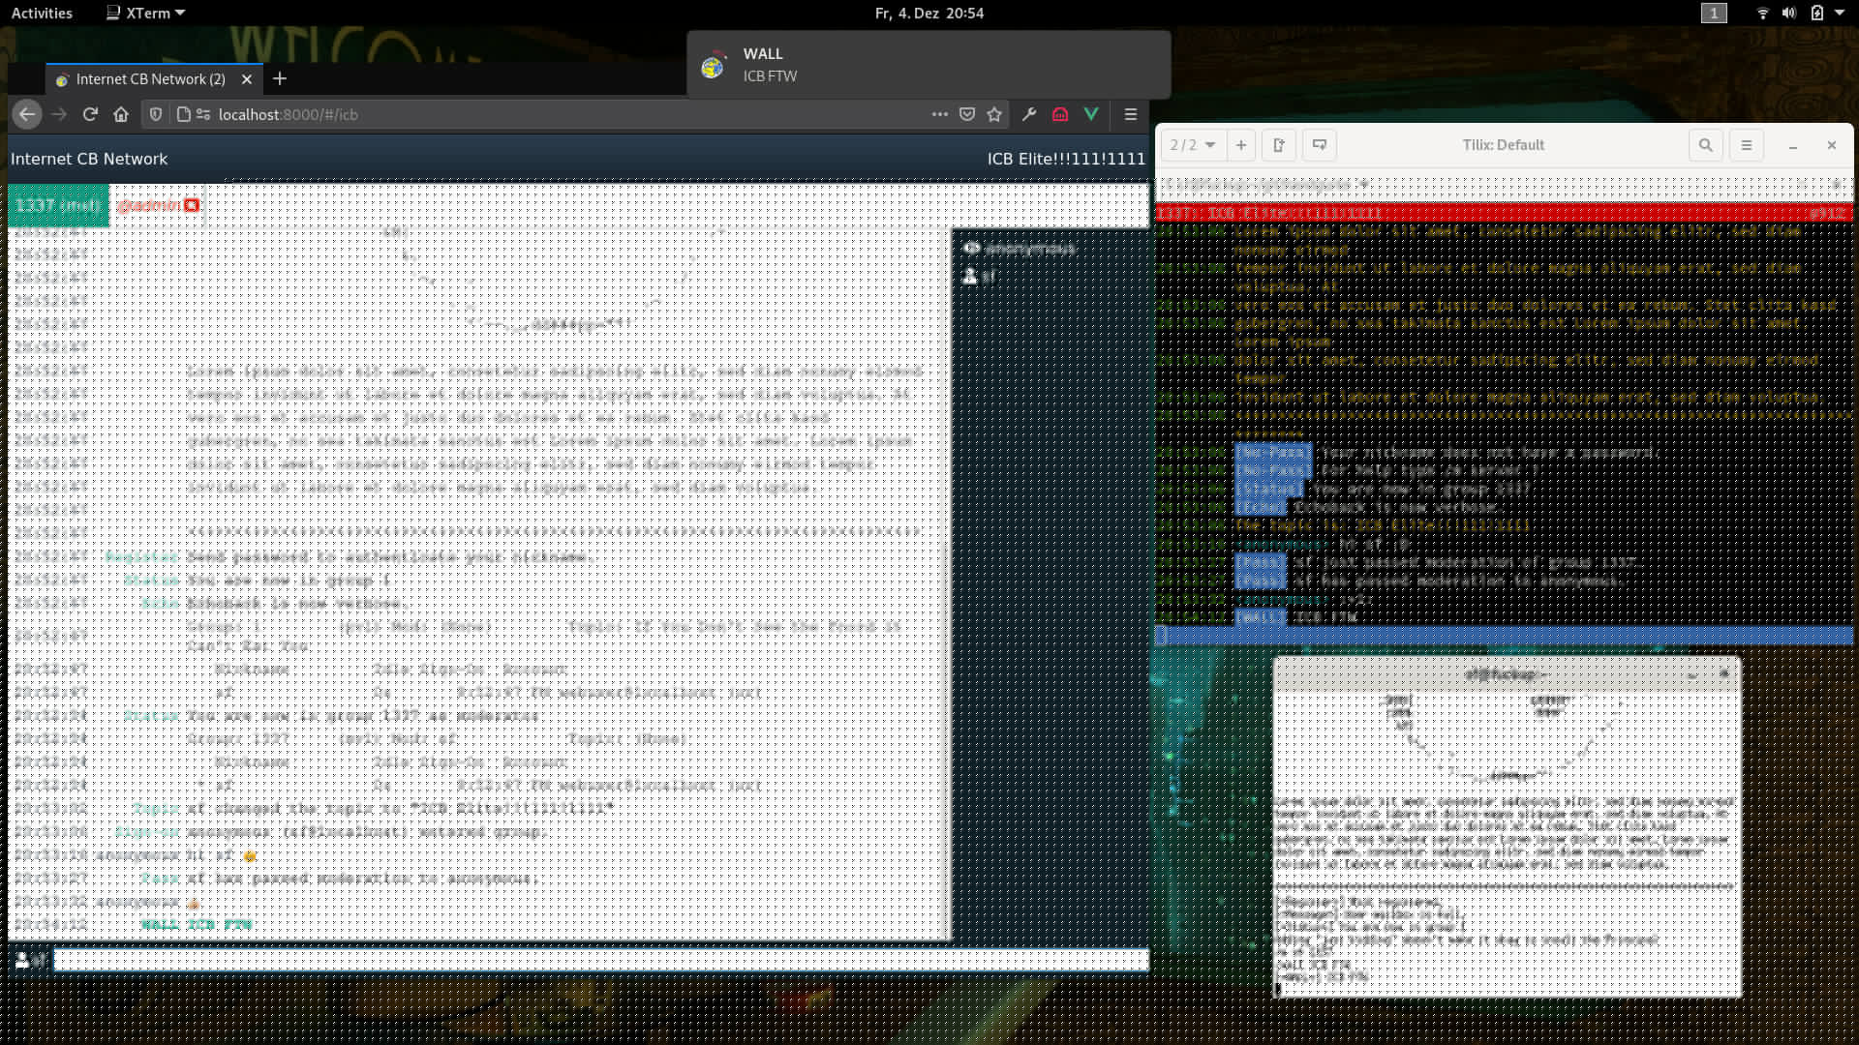
Task: Open the WALL ICB FTW notification
Action: (x=928, y=65)
